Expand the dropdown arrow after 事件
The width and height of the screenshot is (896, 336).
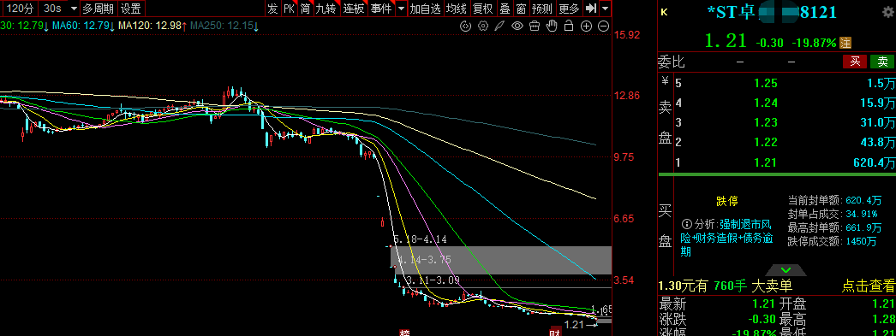tap(401, 8)
